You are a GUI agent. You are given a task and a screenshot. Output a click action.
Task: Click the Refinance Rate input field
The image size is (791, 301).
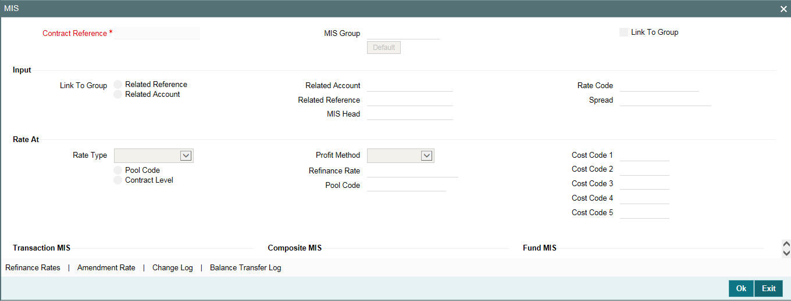413,171
